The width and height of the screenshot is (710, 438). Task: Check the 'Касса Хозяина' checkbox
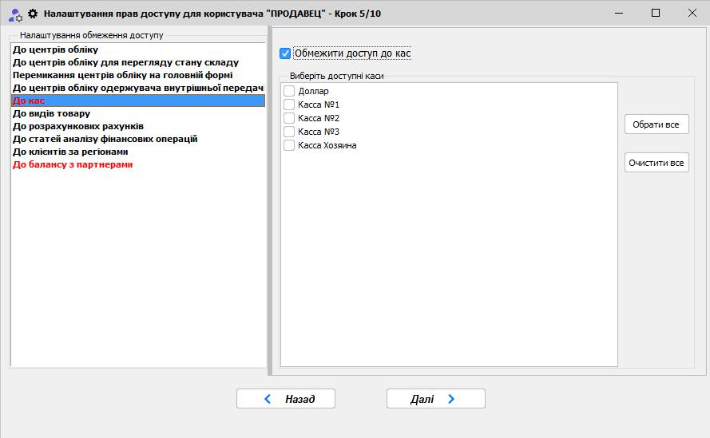tap(289, 146)
